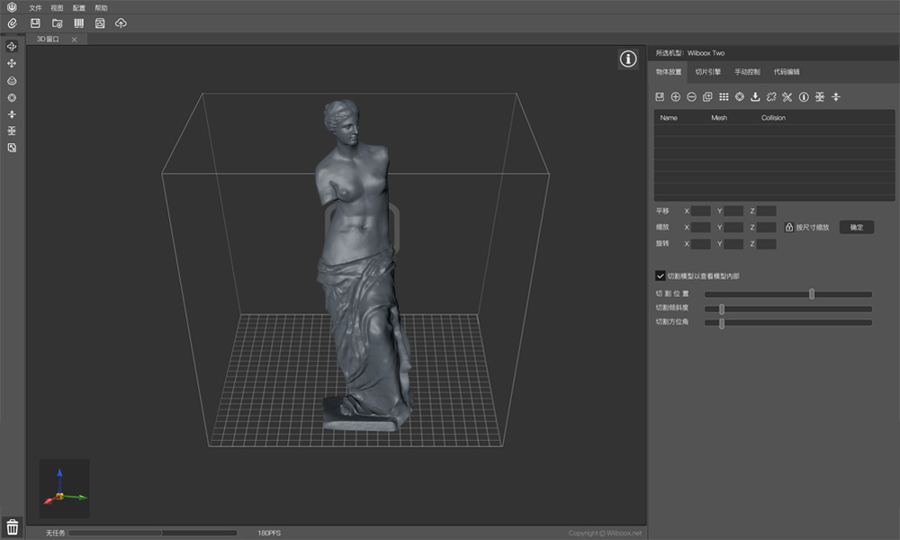Viewport: 900px width, 540px height.
Task: Click the 平移 X input field
Action: tap(700, 211)
